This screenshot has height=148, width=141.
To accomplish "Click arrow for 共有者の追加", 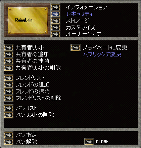I will pos(8,54).
